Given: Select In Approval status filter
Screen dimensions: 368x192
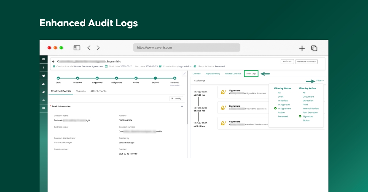Looking at the screenshot, I should pos(284,105).
